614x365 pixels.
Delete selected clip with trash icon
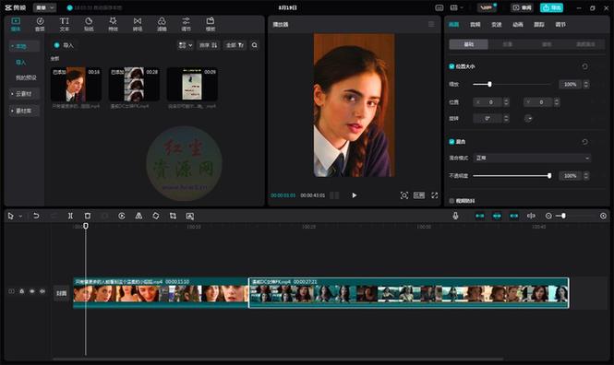click(88, 216)
